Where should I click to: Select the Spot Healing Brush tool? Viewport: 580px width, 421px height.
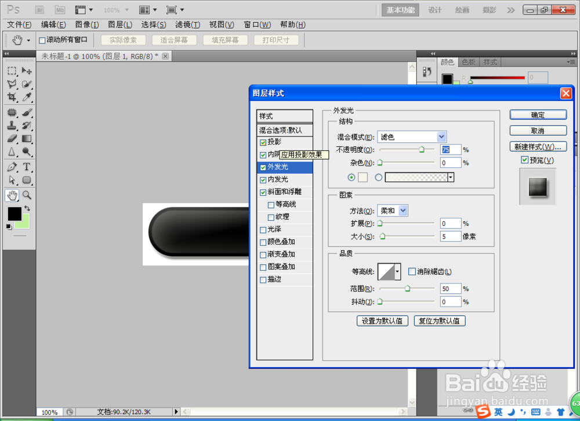[x=12, y=112]
